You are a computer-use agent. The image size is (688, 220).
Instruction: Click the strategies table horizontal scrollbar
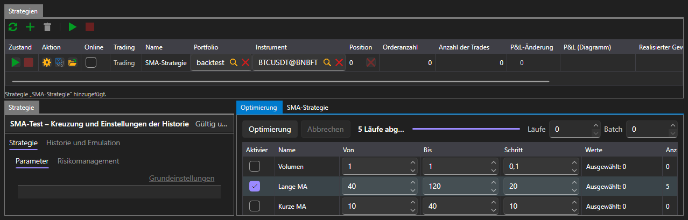coord(280,81)
